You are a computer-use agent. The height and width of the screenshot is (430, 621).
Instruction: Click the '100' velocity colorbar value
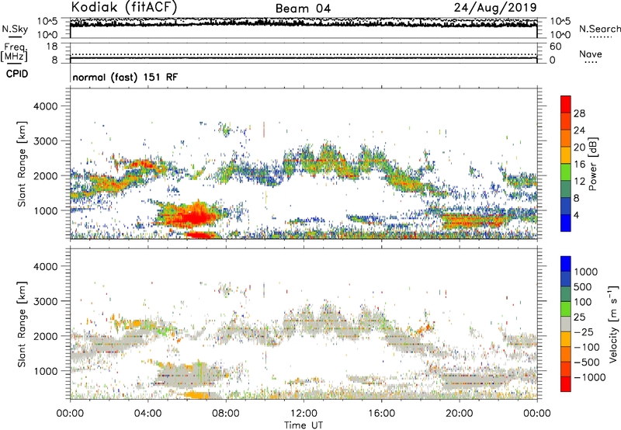583,302
